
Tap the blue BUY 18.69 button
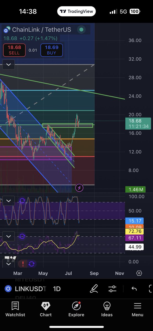[x=51, y=50]
